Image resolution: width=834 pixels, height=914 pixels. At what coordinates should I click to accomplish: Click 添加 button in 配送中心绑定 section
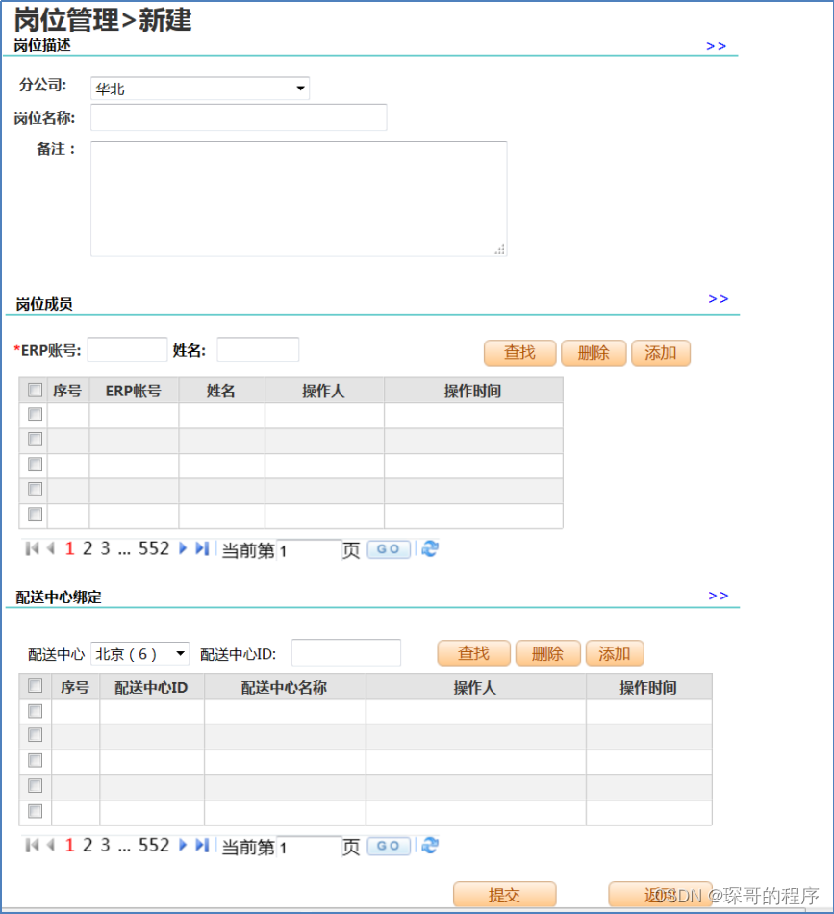[615, 653]
